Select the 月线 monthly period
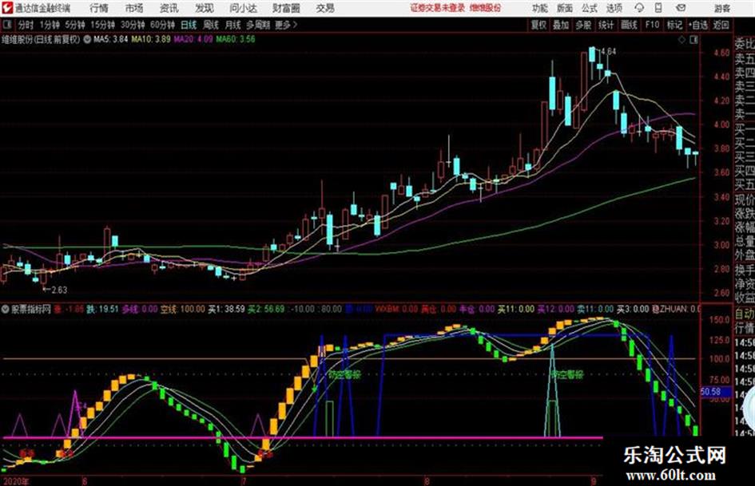The height and width of the screenshot is (486, 755). pos(232,25)
